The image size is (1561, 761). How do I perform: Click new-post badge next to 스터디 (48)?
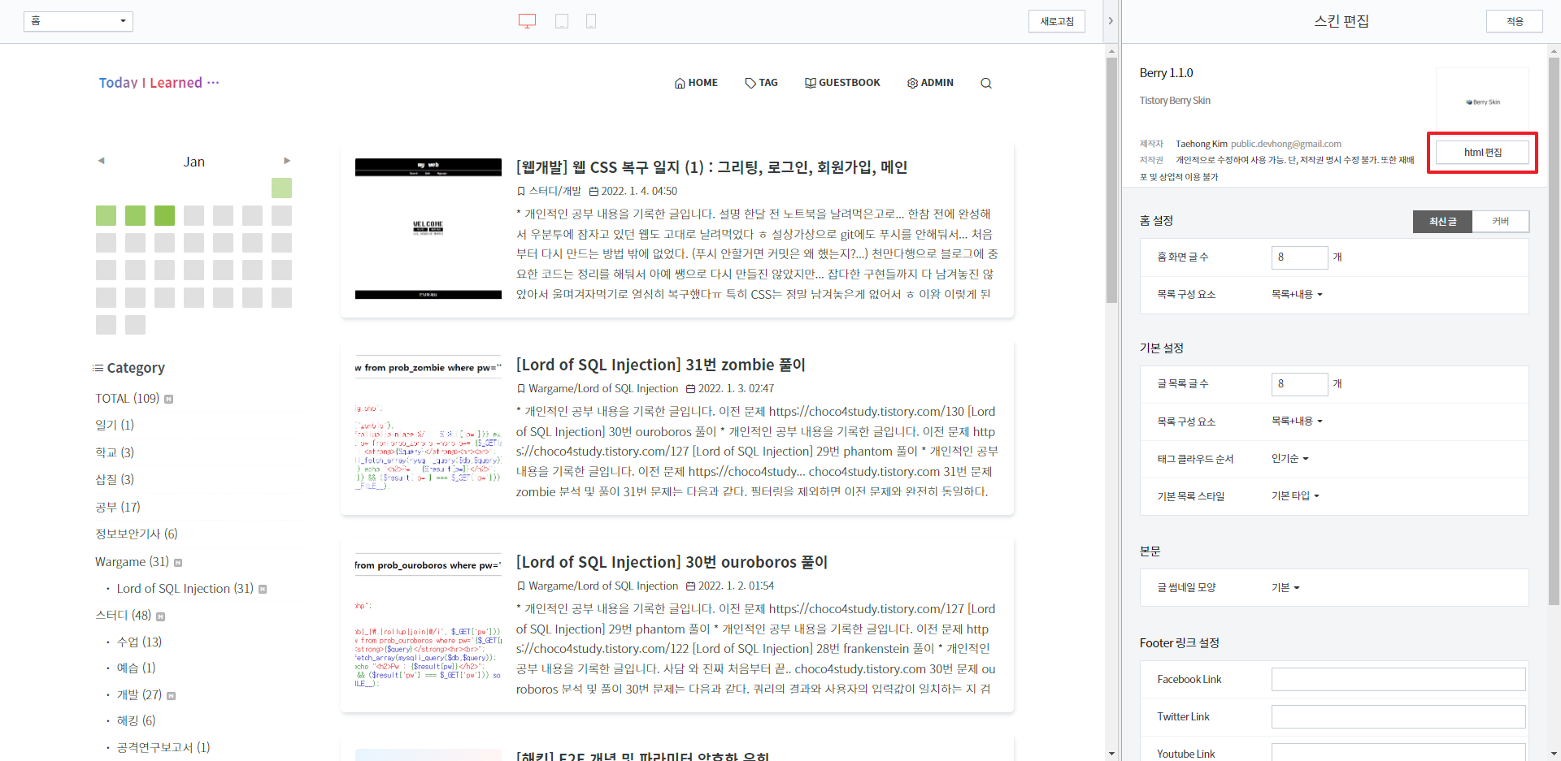click(160, 616)
